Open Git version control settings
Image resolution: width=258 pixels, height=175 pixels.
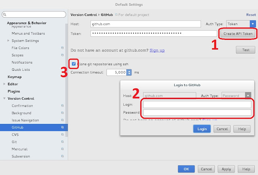[14, 142]
